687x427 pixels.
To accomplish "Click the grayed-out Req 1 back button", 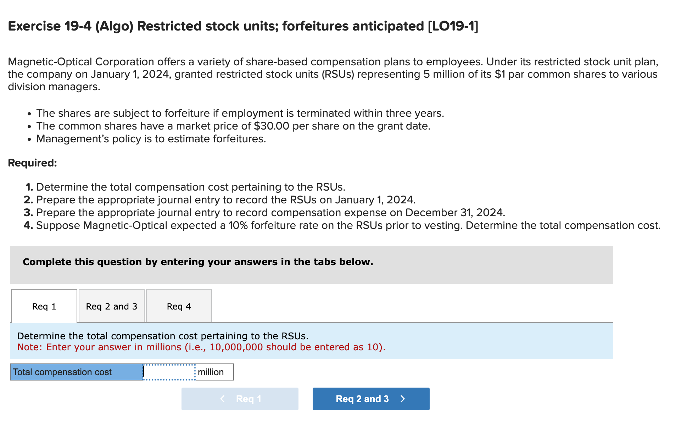I will tap(240, 399).
